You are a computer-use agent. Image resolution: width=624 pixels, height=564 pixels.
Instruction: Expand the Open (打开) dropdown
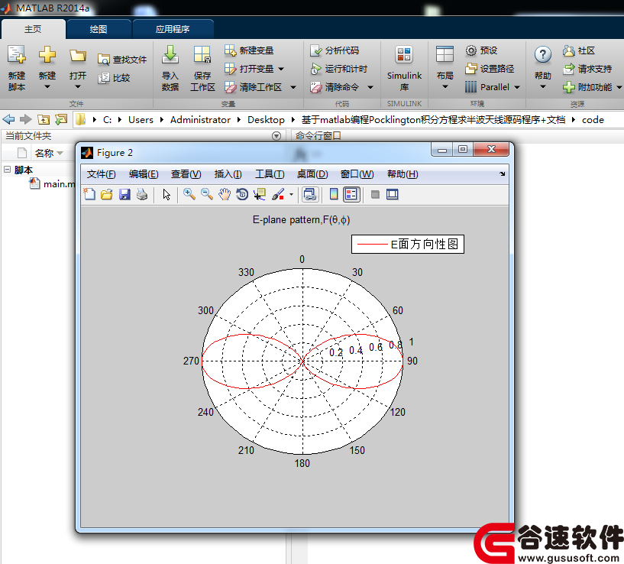click(78, 87)
